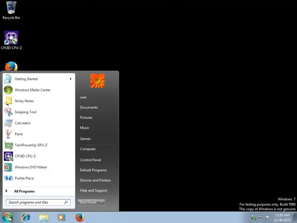297x223 pixels.
Task: Open Internet Explorer from the taskbar
Action: pyautogui.click(x=26, y=217)
